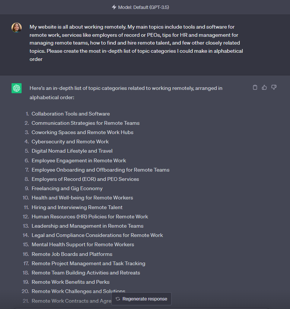
Task: Copy the ChatGPT response to clipboard
Action: click(255, 87)
